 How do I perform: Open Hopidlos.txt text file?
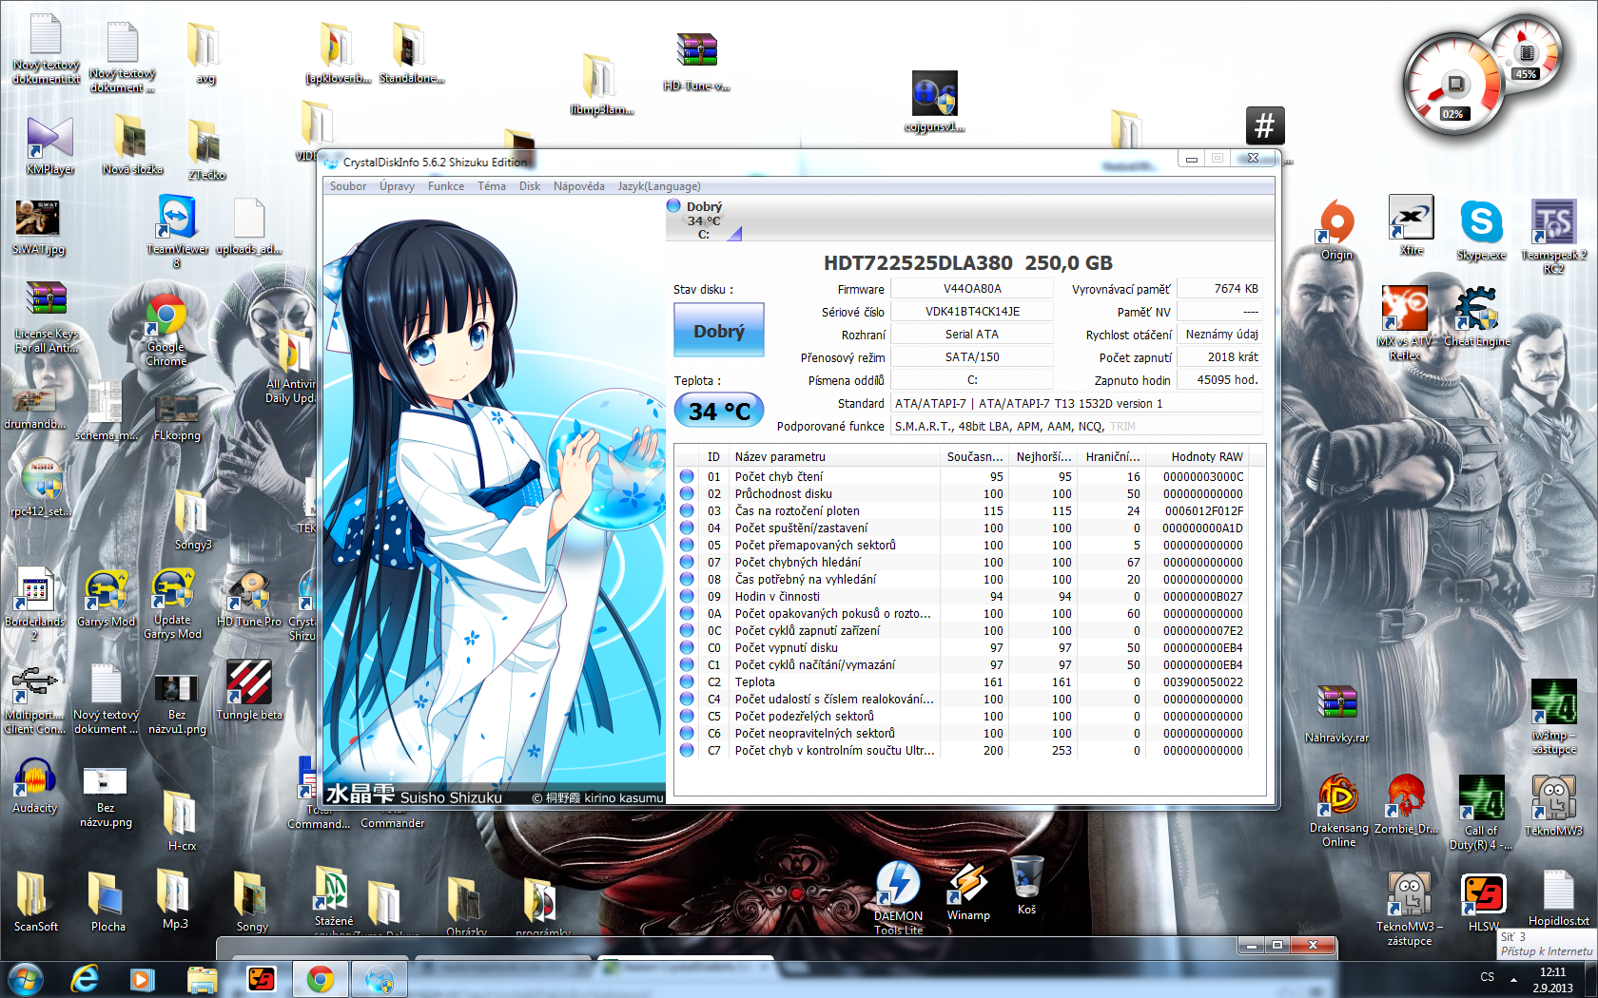[1558, 897]
